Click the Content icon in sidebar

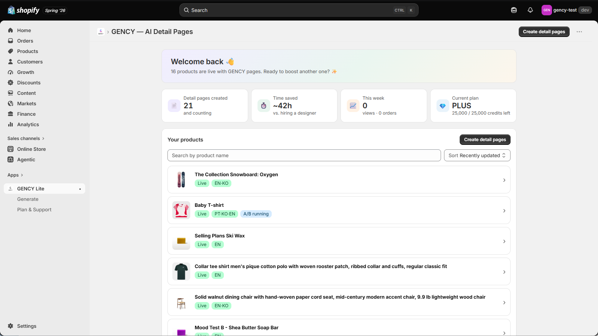(x=10, y=93)
